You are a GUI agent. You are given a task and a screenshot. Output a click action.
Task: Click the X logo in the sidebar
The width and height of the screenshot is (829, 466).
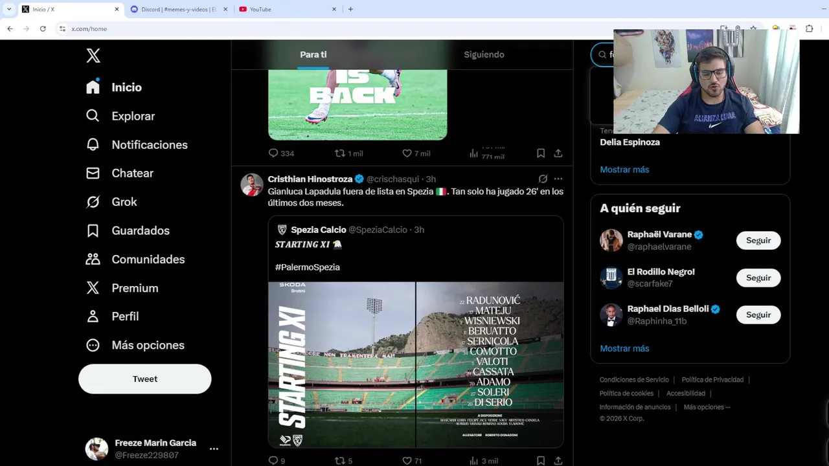93,56
